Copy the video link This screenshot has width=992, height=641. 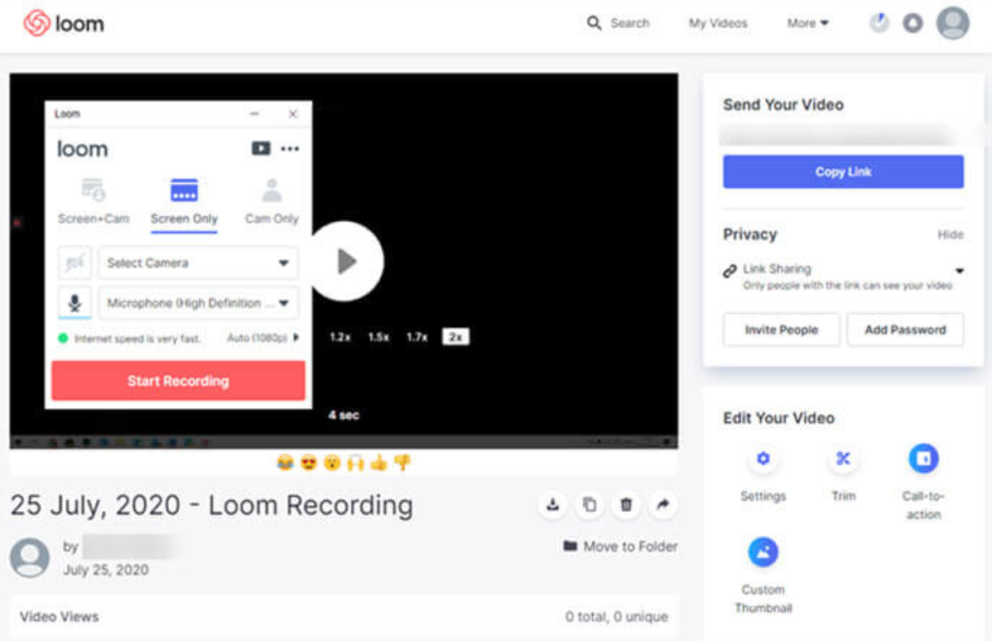(x=843, y=171)
